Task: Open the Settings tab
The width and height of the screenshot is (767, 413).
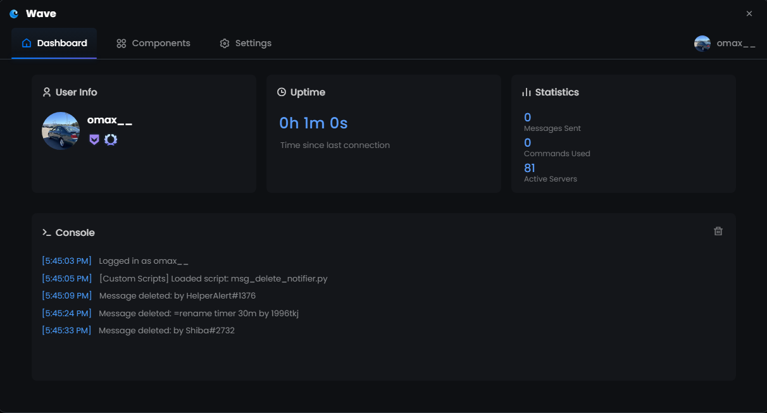Action: (246, 43)
